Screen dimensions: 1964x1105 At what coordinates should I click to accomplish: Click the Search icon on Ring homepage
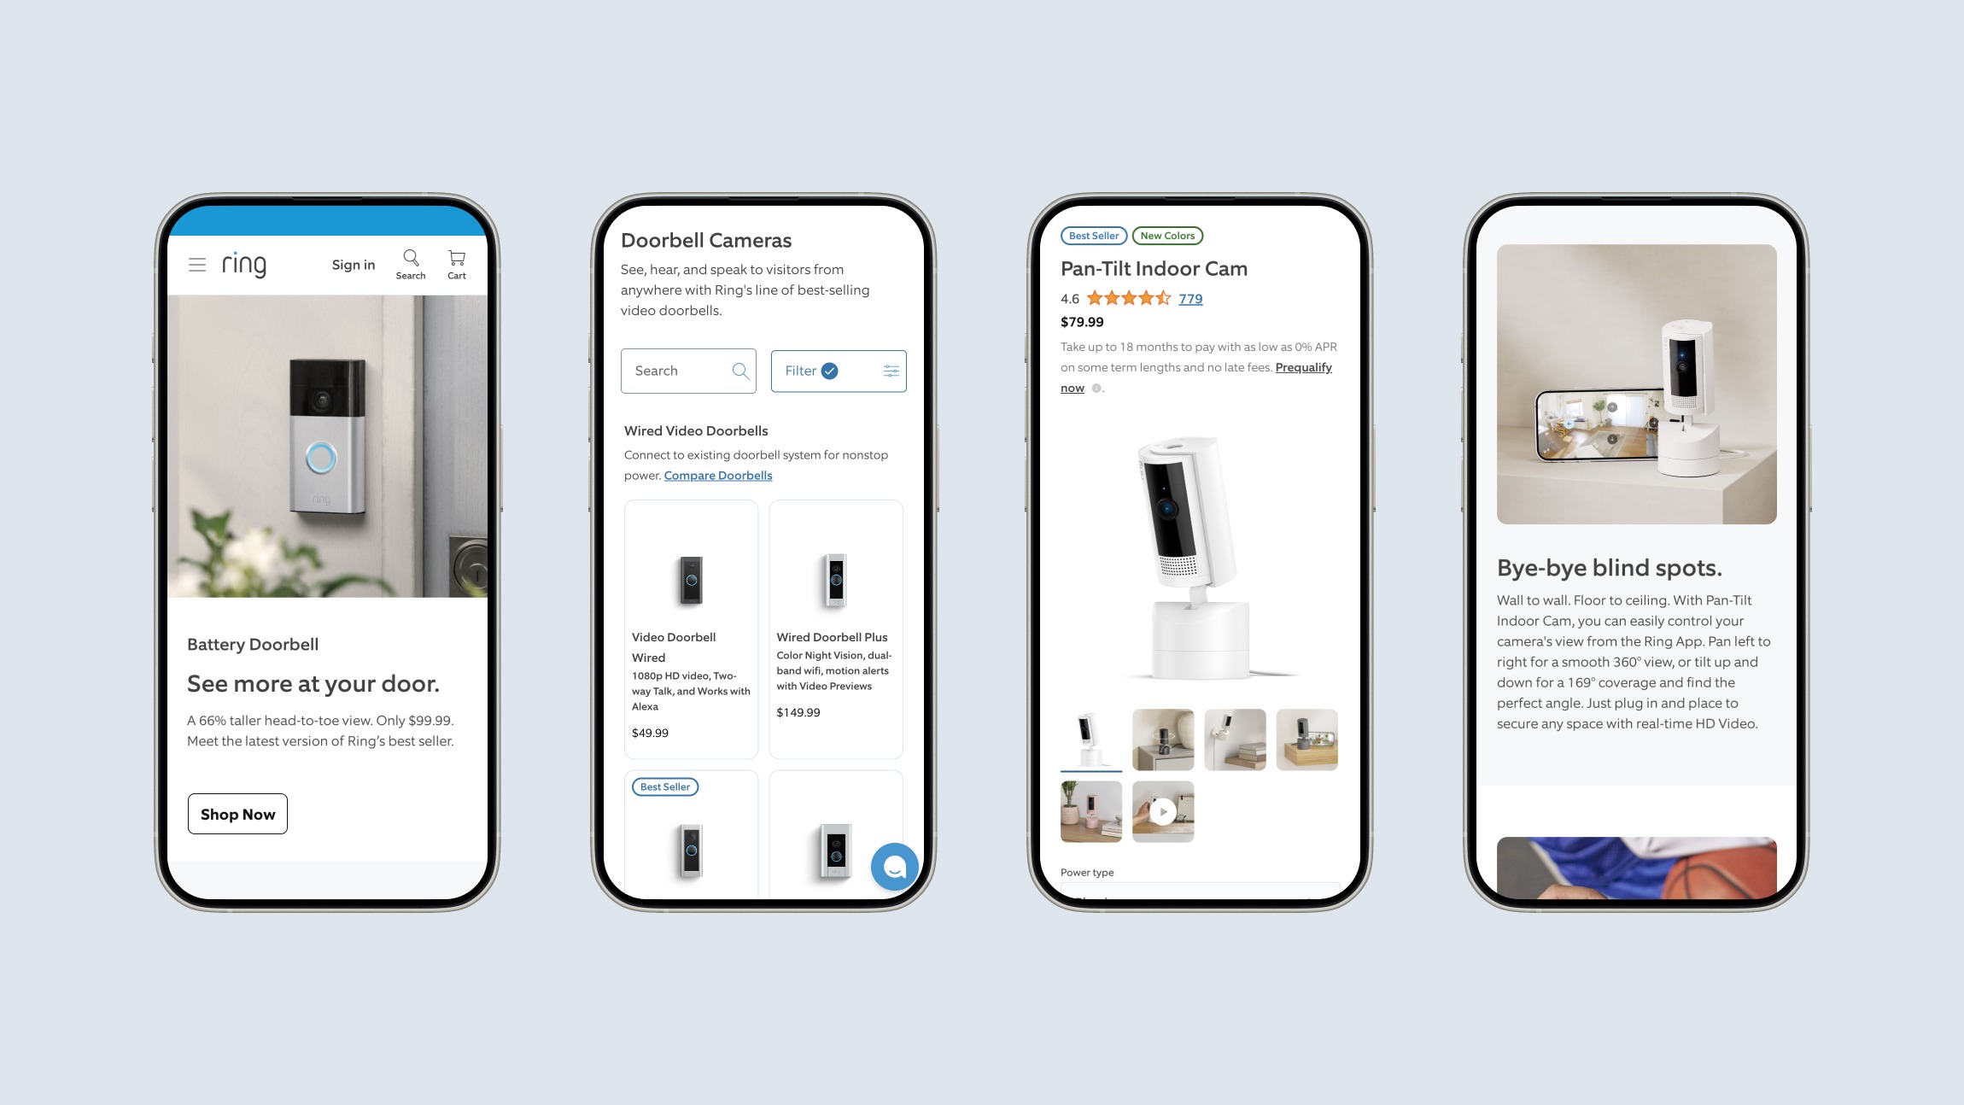[x=409, y=259]
